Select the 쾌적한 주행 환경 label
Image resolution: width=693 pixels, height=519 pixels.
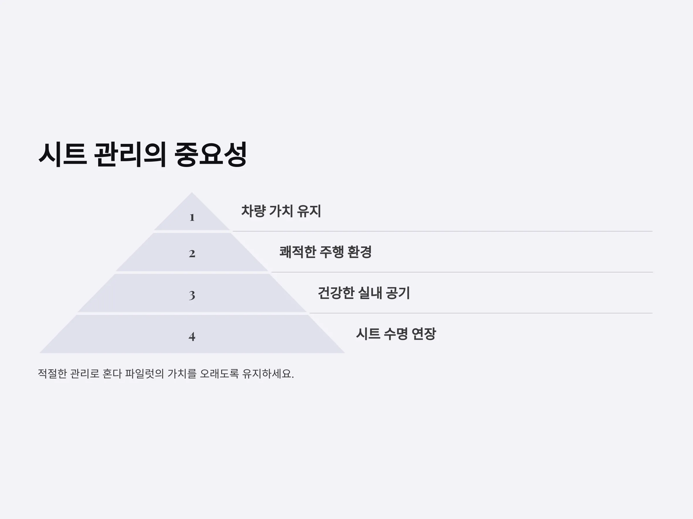[325, 252]
